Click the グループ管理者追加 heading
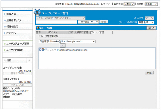The image size is (161, 110). [x=48, y=36]
